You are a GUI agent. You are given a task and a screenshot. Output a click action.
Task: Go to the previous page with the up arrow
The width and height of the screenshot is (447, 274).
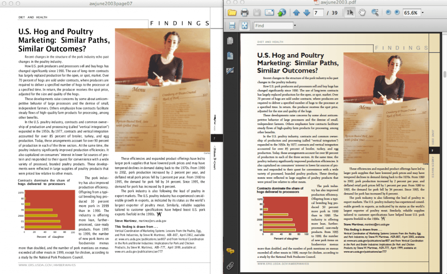tap(297, 12)
